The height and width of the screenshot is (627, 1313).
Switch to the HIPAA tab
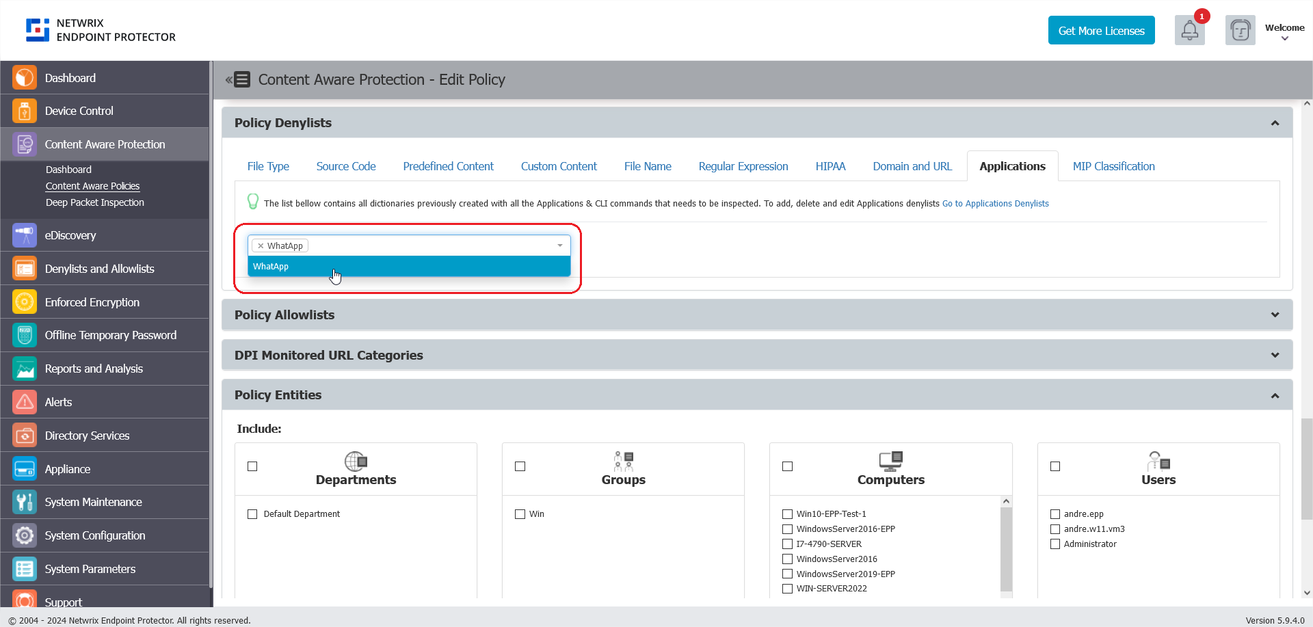coord(830,166)
